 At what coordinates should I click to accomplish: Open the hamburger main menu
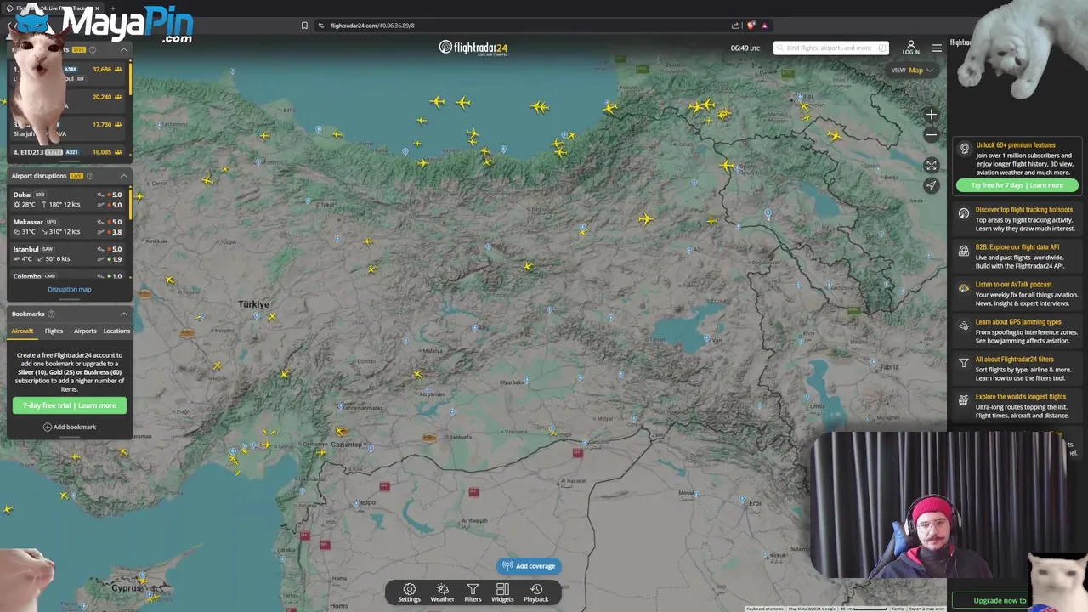coord(936,48)
